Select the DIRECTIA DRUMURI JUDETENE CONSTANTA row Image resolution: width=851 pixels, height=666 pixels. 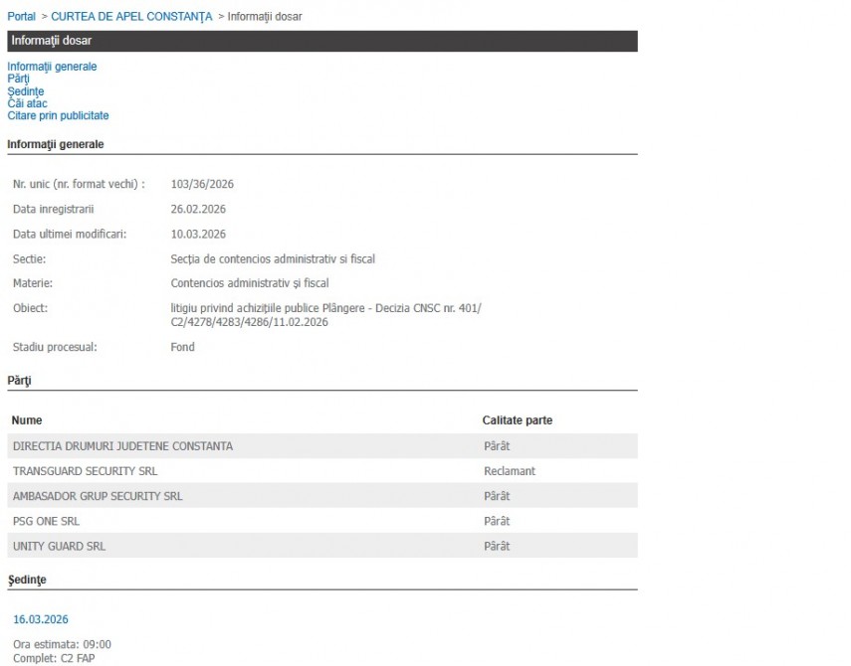pyautogui.click(x=122, y=446)
